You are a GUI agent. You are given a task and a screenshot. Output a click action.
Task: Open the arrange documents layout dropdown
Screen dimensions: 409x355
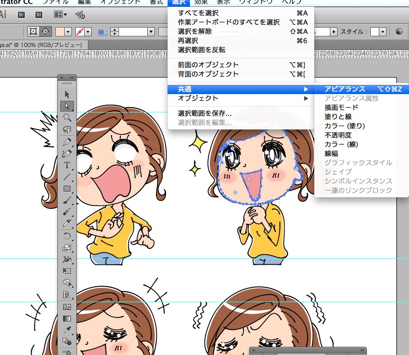(60, 15)
